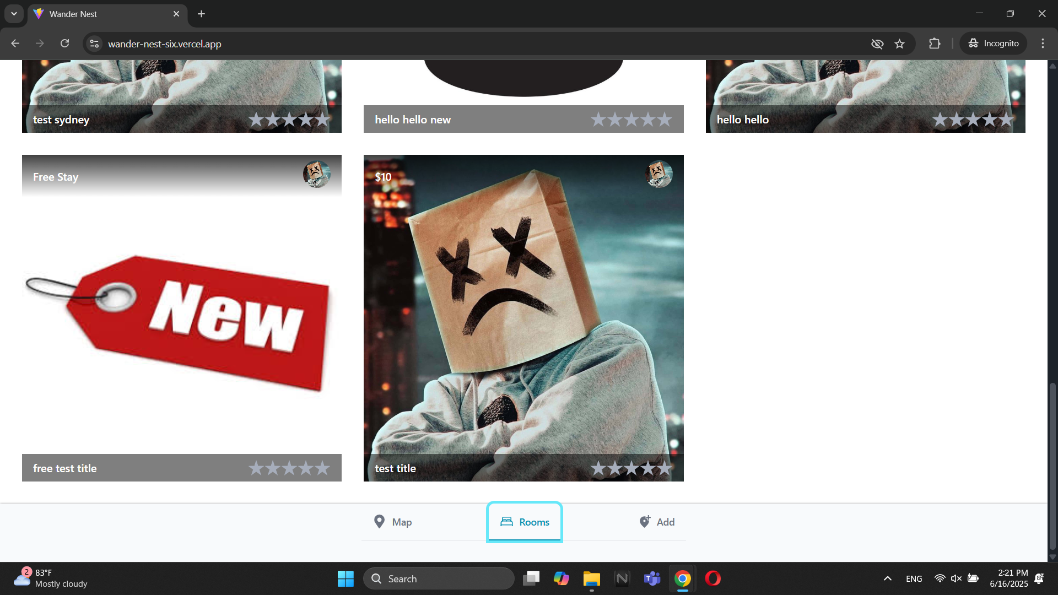This screenshot has width=1058, height=595.
Task: Open the hello hello new listing title
Action: [413, 120]
